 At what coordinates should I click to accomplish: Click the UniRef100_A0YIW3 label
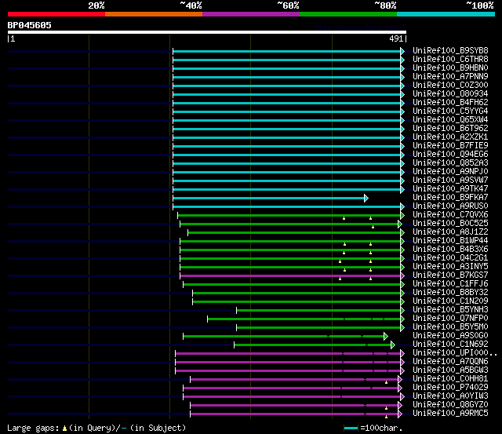pos(450,396)
